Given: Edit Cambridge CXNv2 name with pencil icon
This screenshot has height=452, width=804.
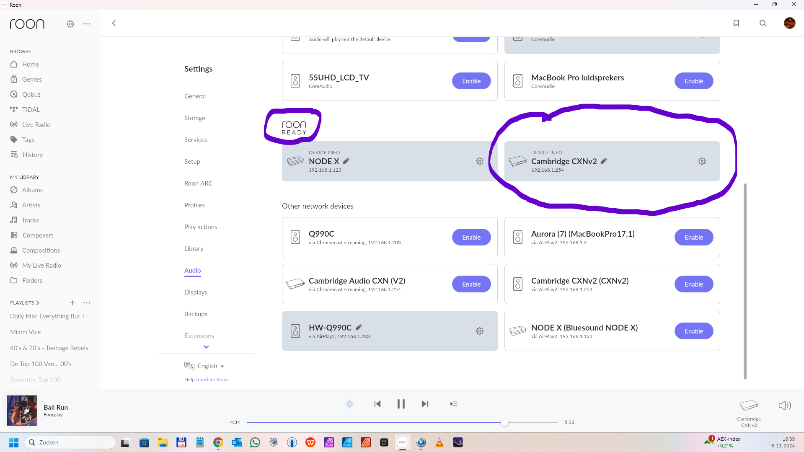Looking at the screenshot, I should click(x=604, y=161).
